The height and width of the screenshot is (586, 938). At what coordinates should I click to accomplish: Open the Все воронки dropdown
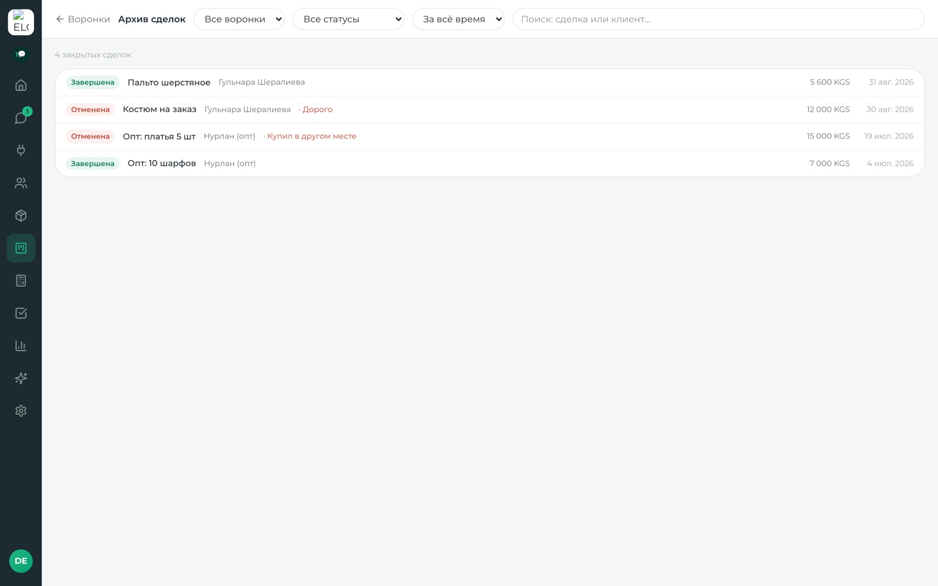(x=239, y=19)
